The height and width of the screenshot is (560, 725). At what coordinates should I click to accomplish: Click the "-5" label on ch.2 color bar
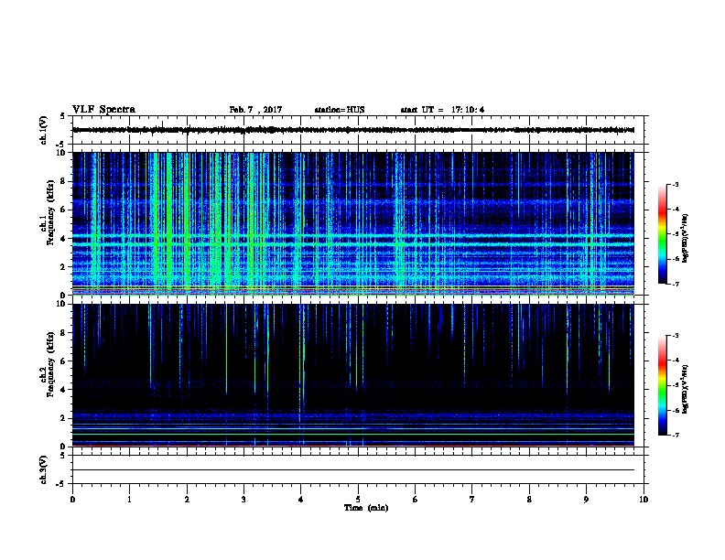[675, 385]
